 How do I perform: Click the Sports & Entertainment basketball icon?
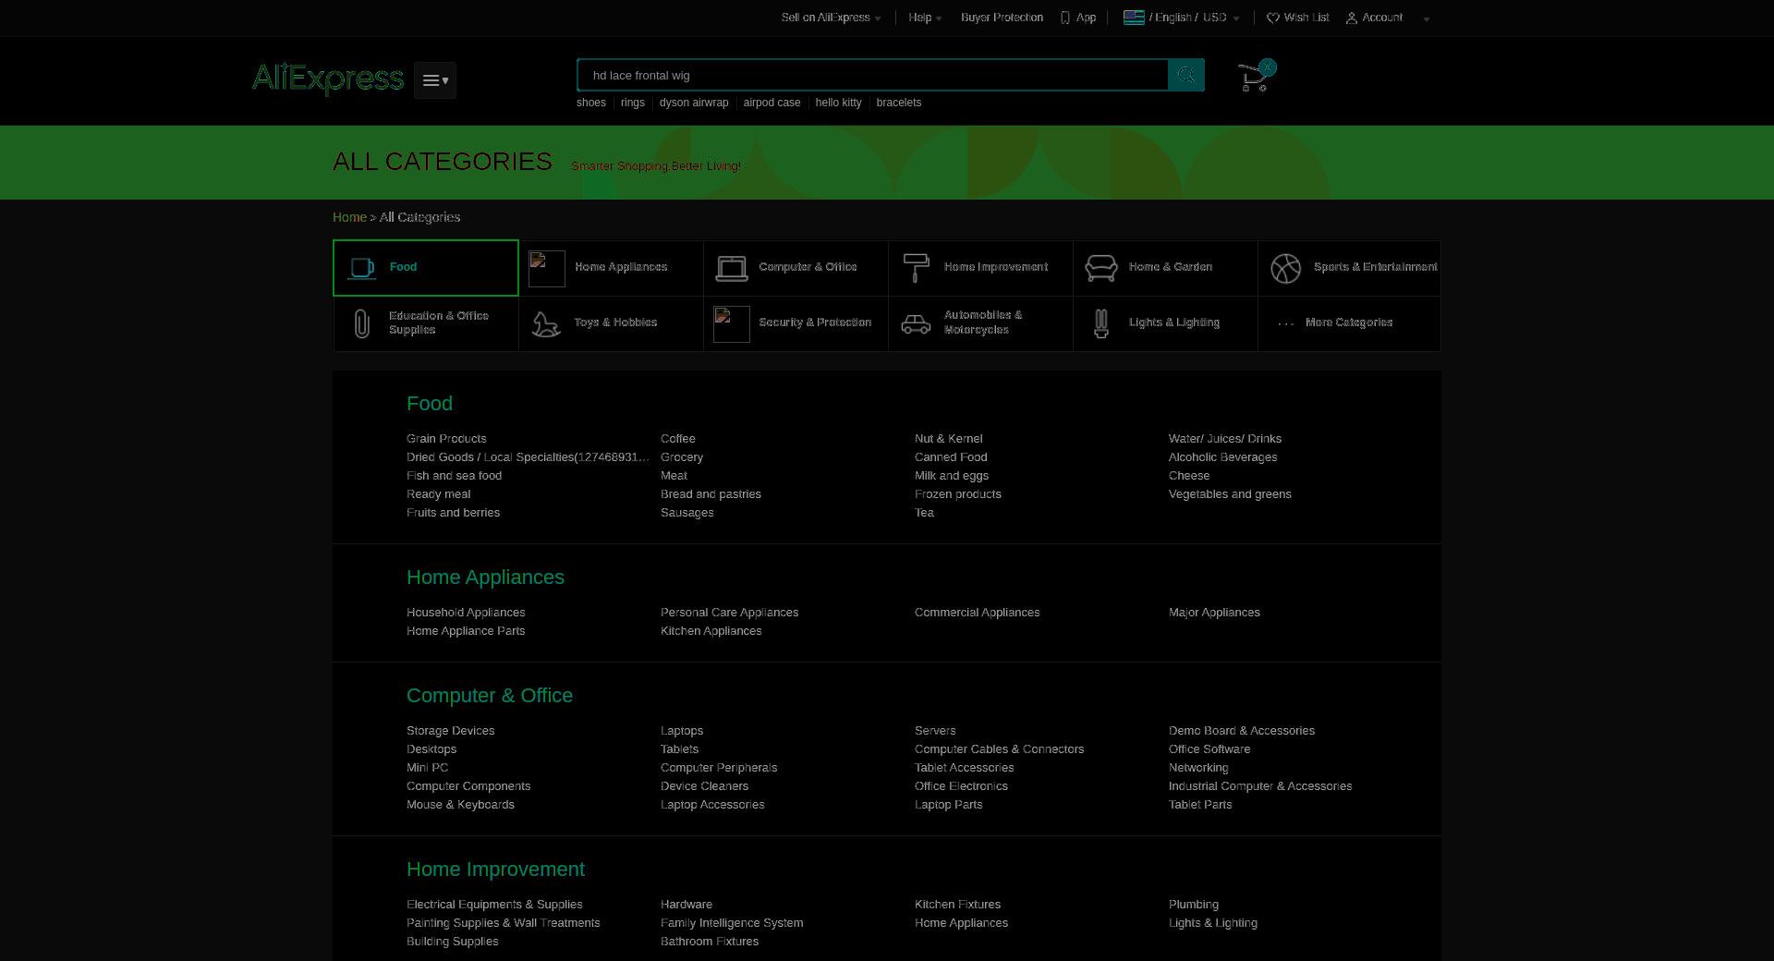pos(1286,268)
